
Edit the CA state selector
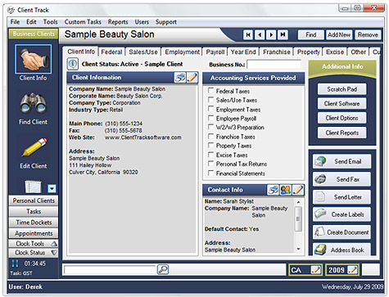[315, 270]
